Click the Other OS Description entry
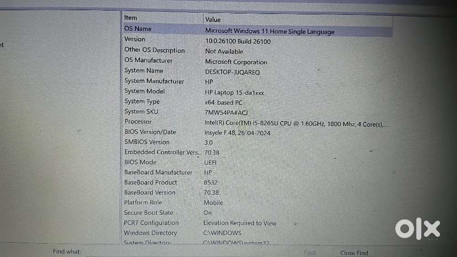This screenshot has width=457, height=257. click(x=154, y=50)
